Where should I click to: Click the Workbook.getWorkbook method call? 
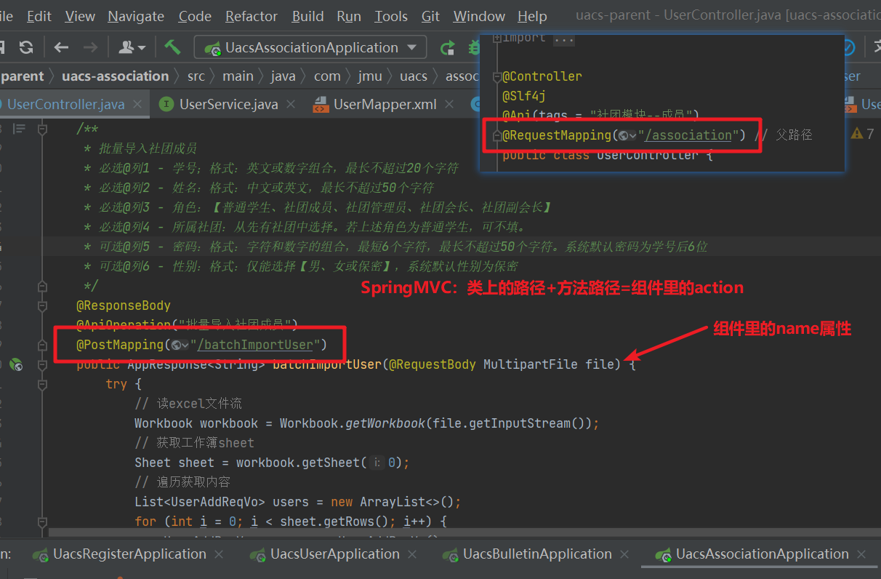[352, 423]
